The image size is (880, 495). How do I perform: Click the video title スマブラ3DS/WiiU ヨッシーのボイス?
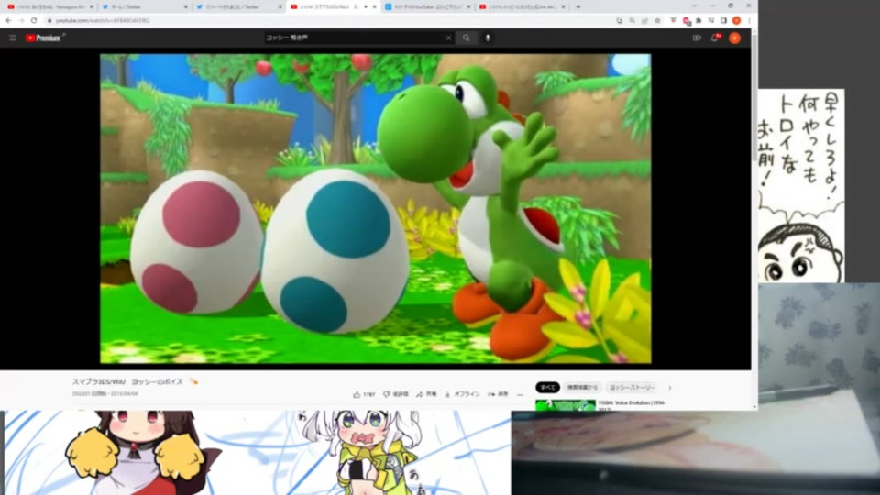tap(127, 381)
